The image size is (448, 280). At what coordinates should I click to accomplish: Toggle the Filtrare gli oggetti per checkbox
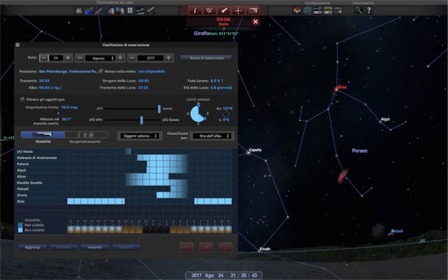tap(22, 99)
